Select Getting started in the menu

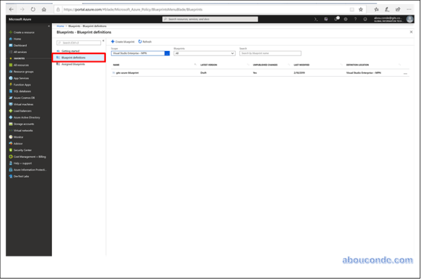(x=70, y=51)
